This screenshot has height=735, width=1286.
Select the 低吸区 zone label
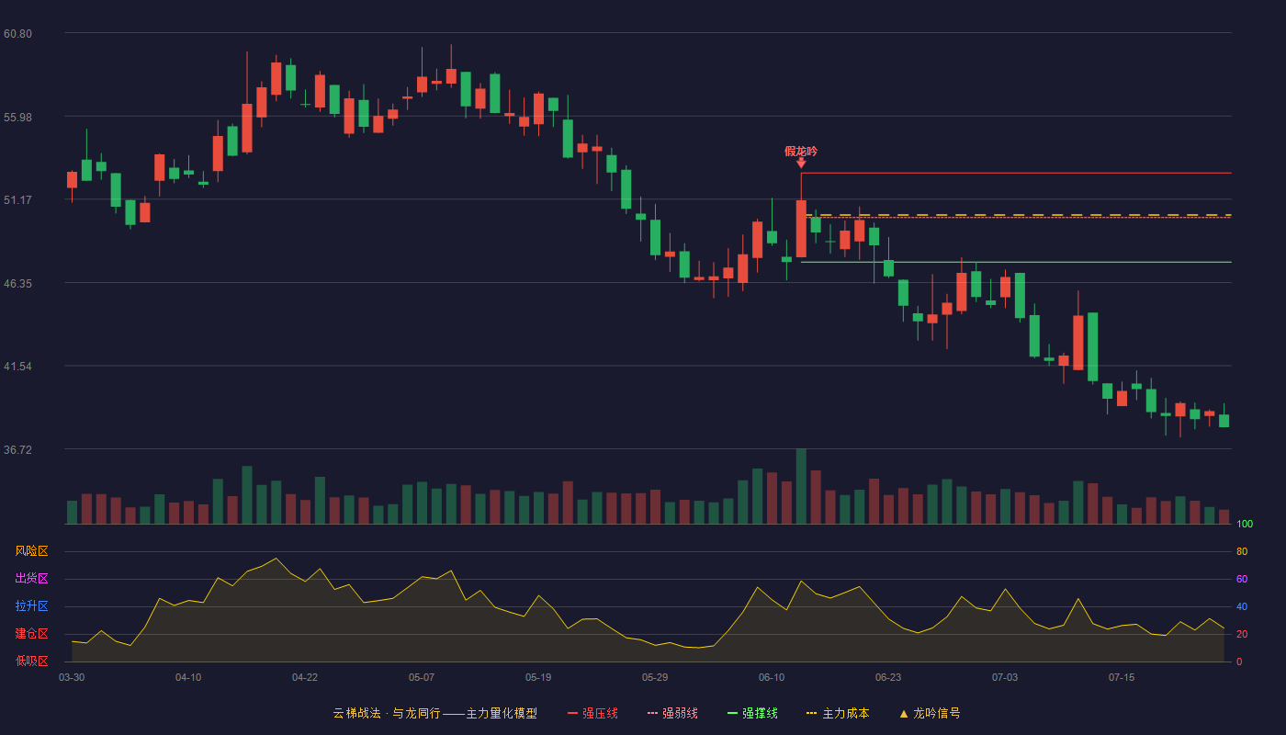31,661
